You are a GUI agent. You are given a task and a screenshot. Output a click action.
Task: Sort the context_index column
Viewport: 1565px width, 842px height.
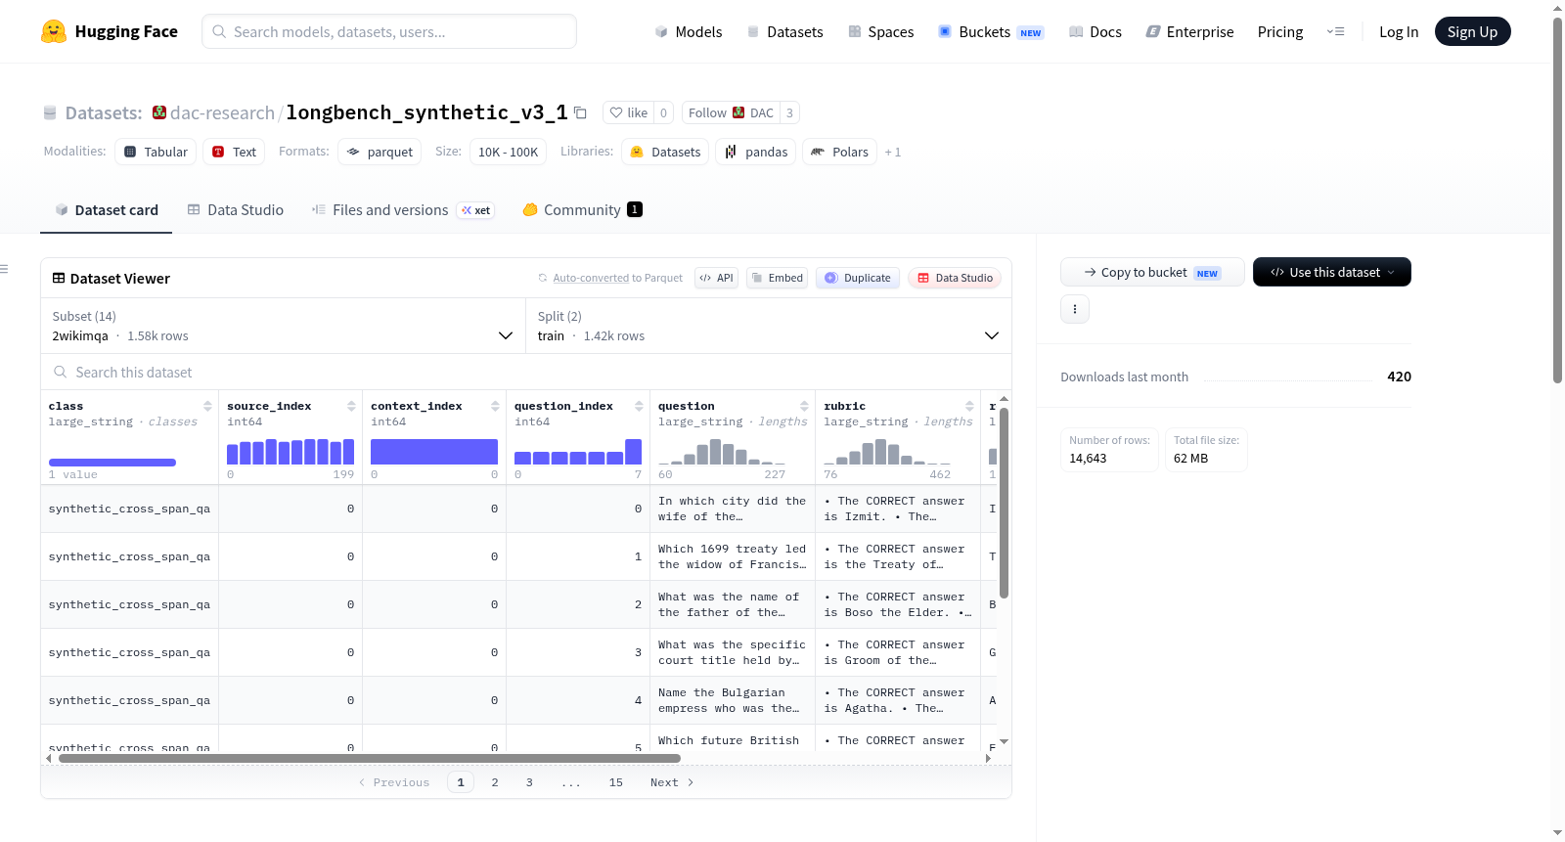click(495, 406)
